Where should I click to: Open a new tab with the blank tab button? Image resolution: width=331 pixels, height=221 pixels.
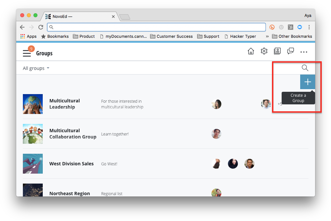point(125,17)
